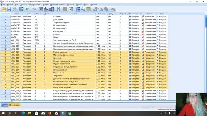207x116 pixels.
Task: Open the Go to Variable toolbar icon
Action: click(x=46, y=9)
